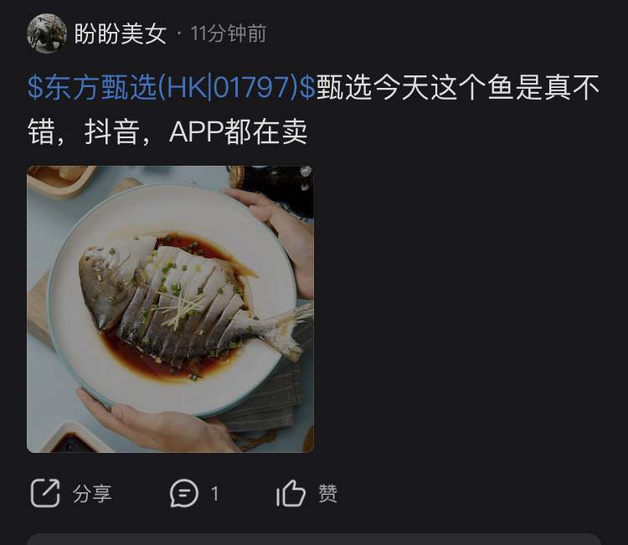Tap the gray panel at bottom edge

pos(314,539)
